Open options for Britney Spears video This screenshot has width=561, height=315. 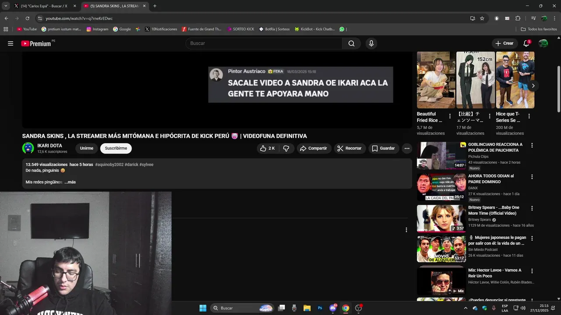tap(532, 208)
